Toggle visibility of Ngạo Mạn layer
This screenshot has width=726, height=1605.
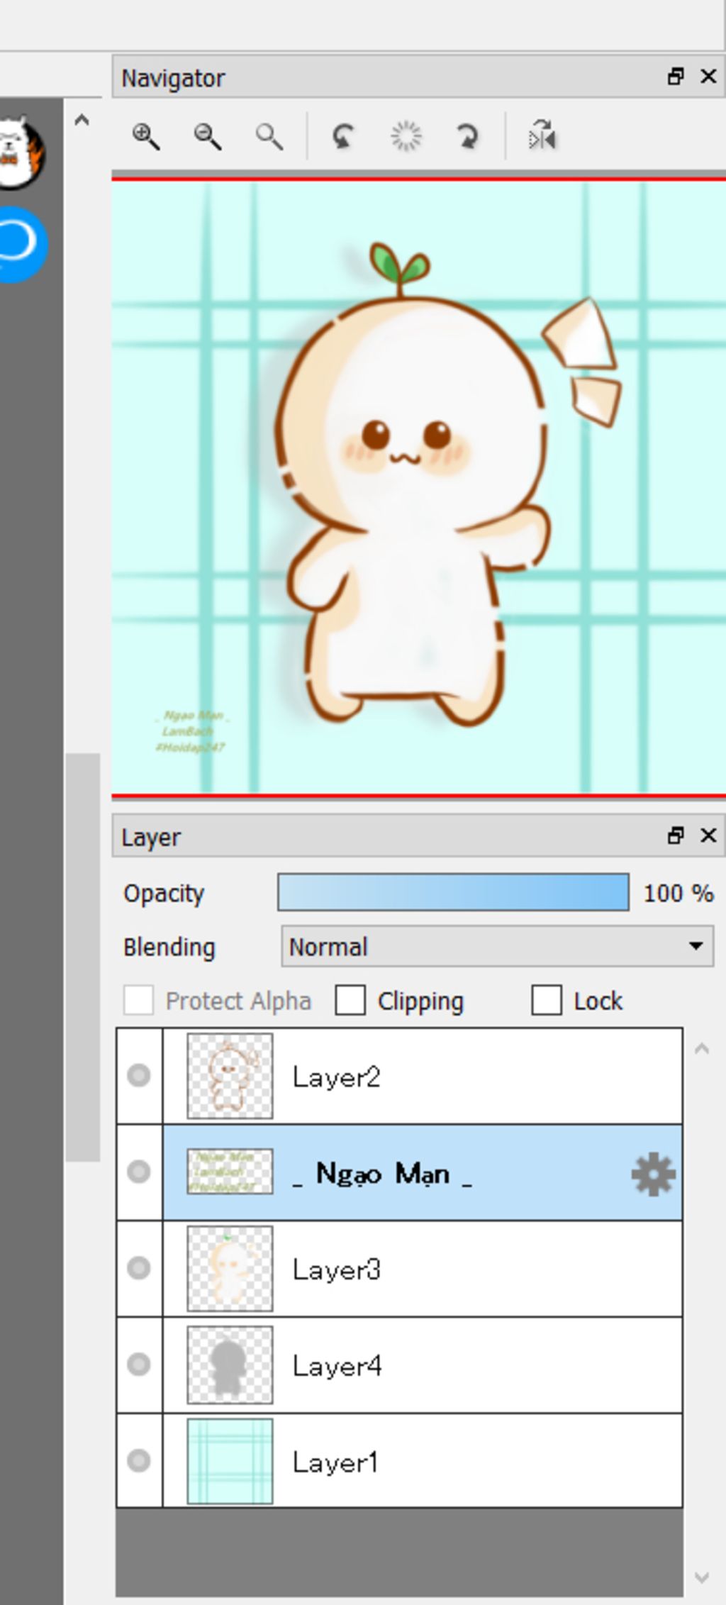click(x=139, y=1172)
